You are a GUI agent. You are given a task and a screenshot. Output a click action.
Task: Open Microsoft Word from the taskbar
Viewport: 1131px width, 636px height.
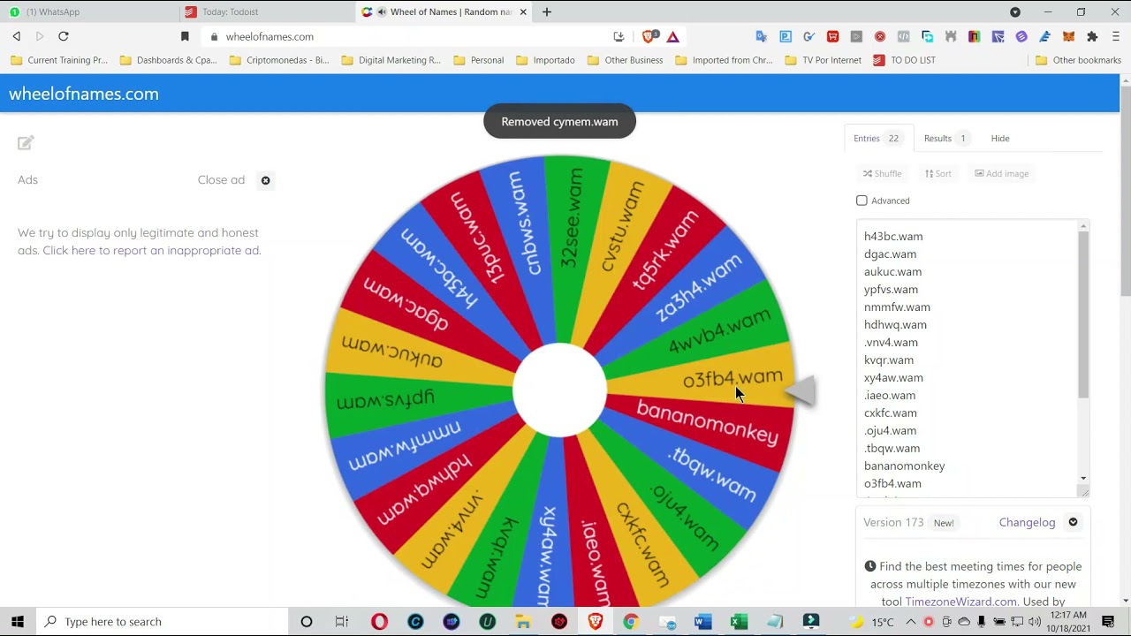(702, 622)
